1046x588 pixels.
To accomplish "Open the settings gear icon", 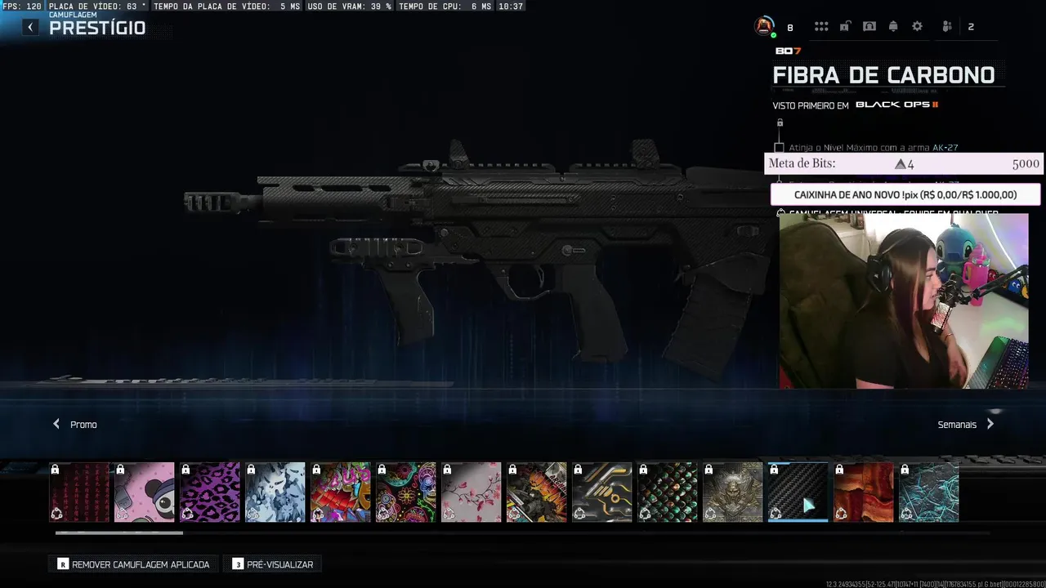I will coord(918,26).
